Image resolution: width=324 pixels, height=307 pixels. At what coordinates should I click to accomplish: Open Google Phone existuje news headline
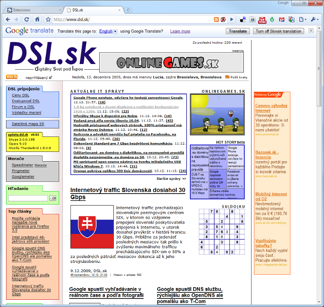[128, 98]
